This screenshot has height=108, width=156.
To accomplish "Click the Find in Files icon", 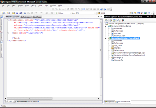I will 99,13.
